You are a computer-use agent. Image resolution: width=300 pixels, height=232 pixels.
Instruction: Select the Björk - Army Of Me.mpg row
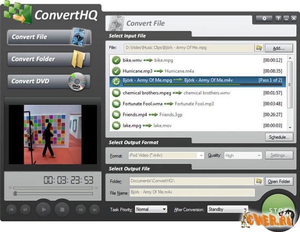tap(198, 82)
